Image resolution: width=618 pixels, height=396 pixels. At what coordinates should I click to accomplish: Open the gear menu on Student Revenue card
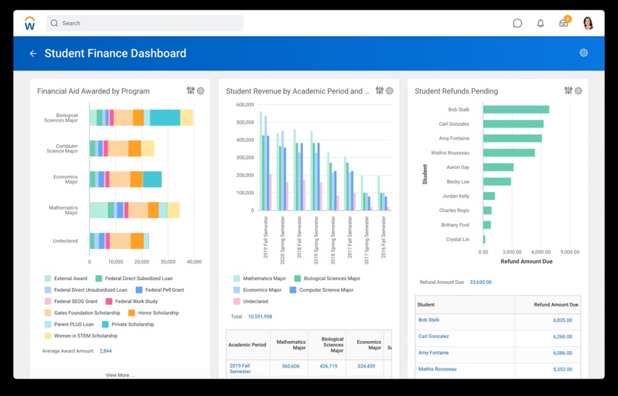coord(389,91)
